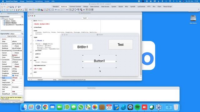This screenshot has height=112, width=200.
Task: Click the BitBtn1 button on Form1
Action: click(x=83, y=47)
